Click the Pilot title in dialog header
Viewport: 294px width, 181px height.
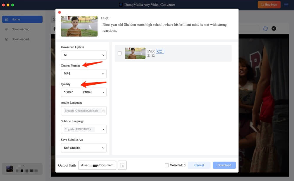pyautogui.click(x=105, y=18)
